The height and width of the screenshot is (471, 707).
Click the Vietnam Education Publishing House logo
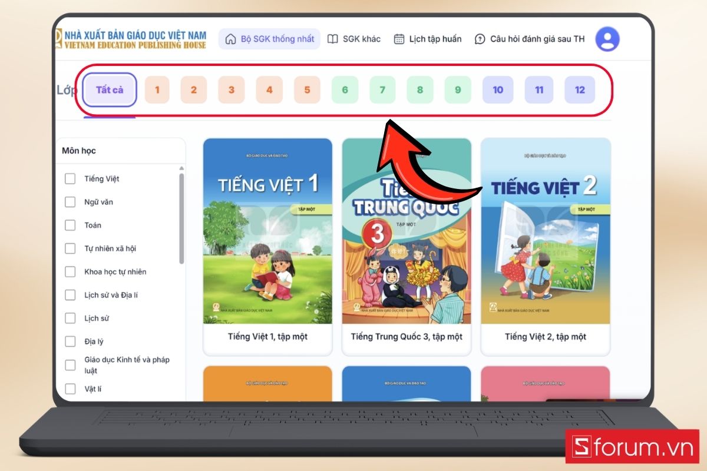click(x=131, y=39)
